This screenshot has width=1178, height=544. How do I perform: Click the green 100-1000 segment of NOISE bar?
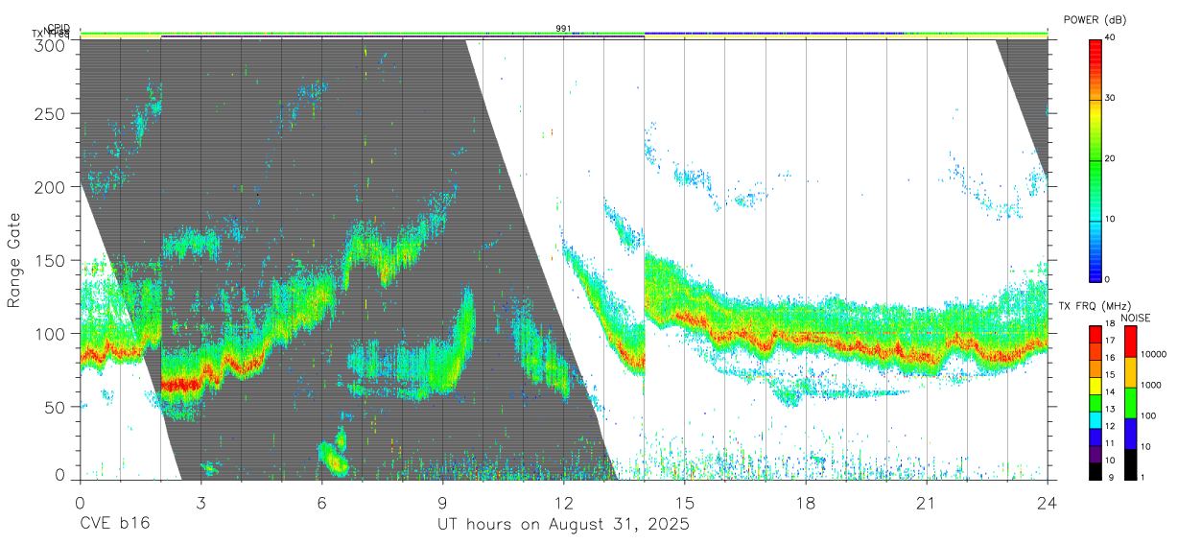[x=1130, y=402]
